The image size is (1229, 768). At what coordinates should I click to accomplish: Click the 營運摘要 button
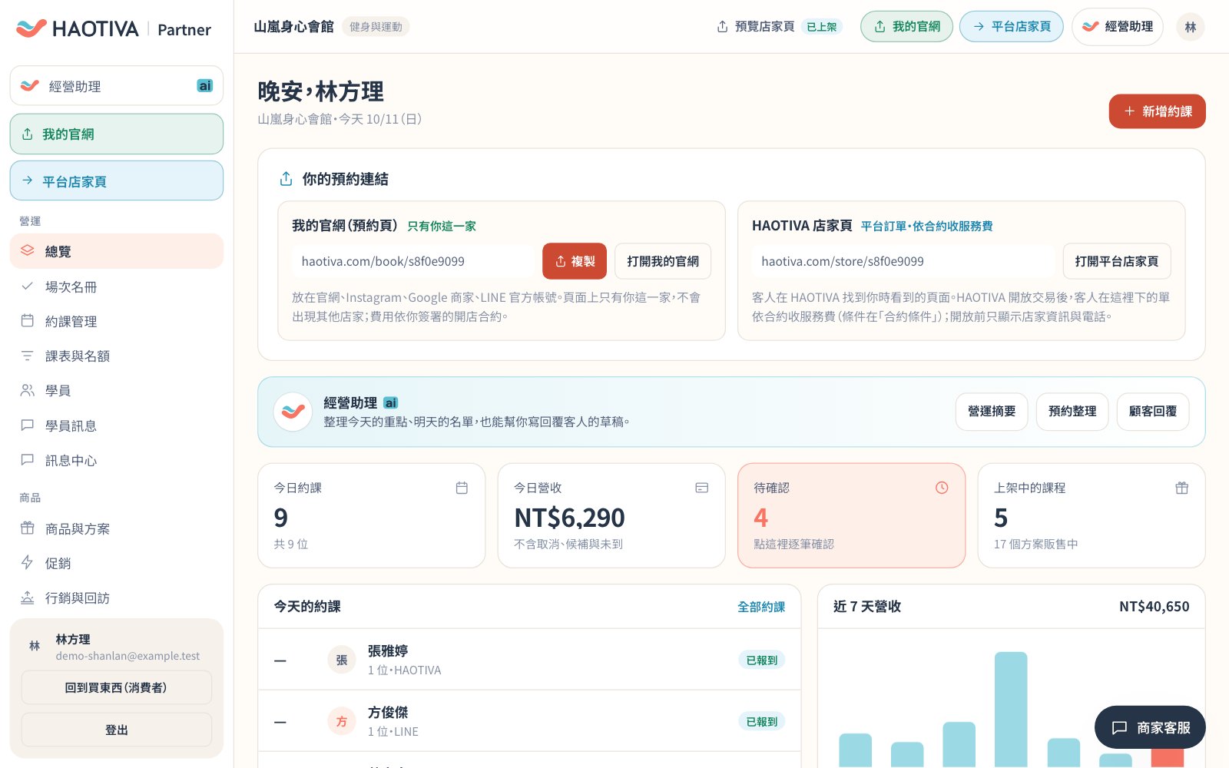[x=992, y=412]
